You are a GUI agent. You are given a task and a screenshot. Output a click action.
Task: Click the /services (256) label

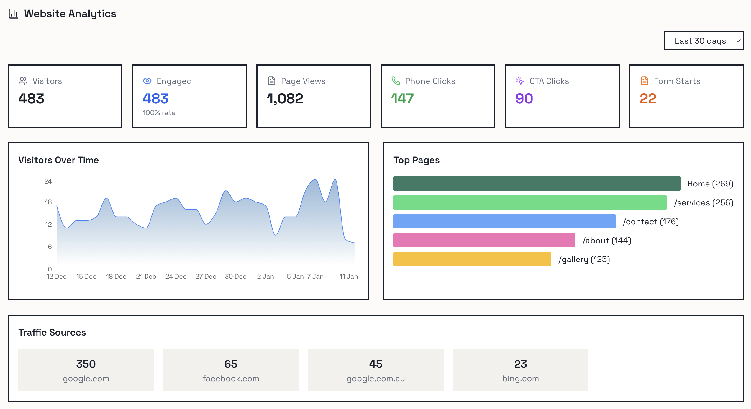(704, 202)
